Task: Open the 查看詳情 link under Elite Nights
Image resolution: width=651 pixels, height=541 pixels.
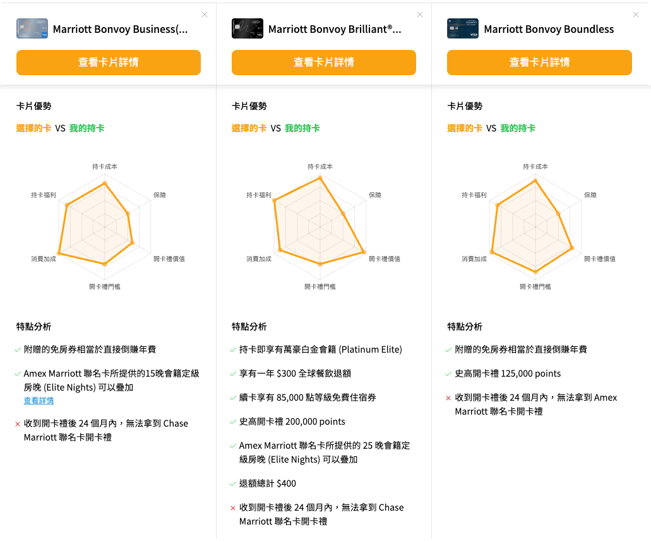Action: [39, 401]
